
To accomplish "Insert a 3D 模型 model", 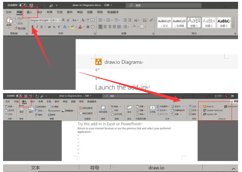I will tap(53, 107).
